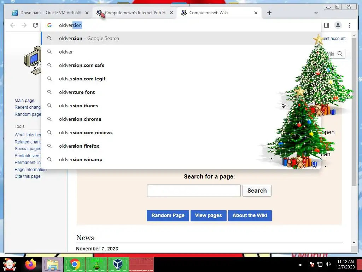The image size is (362, 272).
Task: Close the Downloads Oracle VM VirtualBox tab
Action: (87, 13)
